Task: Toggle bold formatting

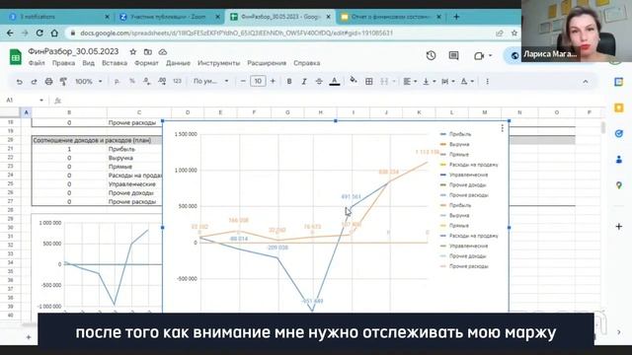Action: click(x=289, y=82)
